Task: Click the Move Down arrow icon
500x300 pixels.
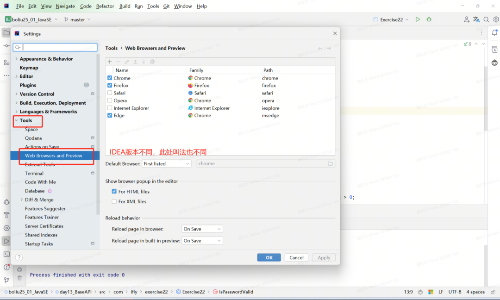Action: (x=144, y=62)
